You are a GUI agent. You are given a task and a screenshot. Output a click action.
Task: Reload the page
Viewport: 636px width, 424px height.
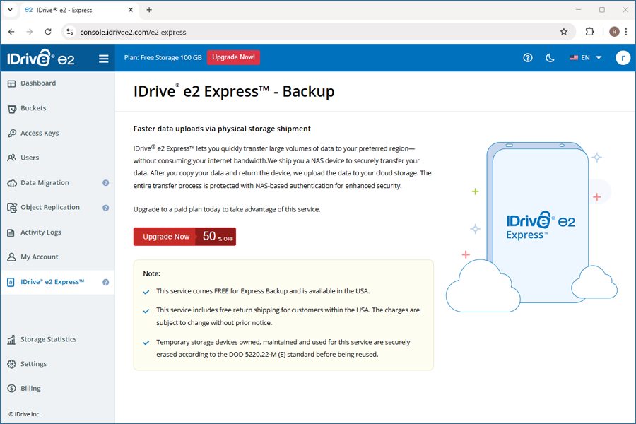coord(48,32)
